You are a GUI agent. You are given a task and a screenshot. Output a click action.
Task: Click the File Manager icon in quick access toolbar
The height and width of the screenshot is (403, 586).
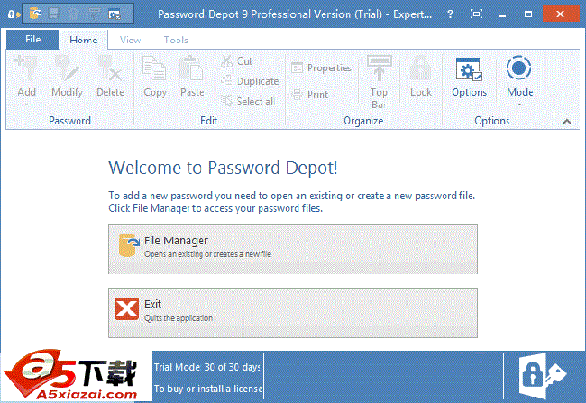35,14
